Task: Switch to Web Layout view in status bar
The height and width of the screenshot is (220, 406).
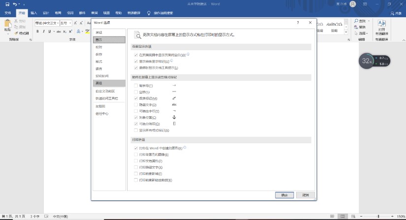Action: 353,217
